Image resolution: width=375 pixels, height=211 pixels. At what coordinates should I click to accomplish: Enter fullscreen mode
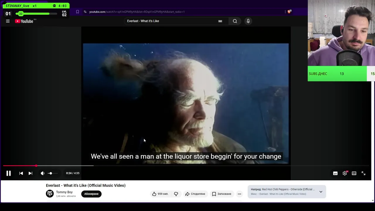point(363,173)
